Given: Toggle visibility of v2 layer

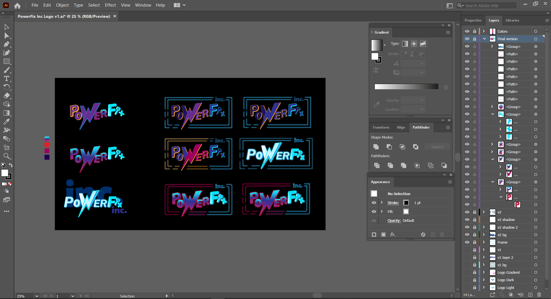Looking at the screenshot, I should tap(467, 212).
